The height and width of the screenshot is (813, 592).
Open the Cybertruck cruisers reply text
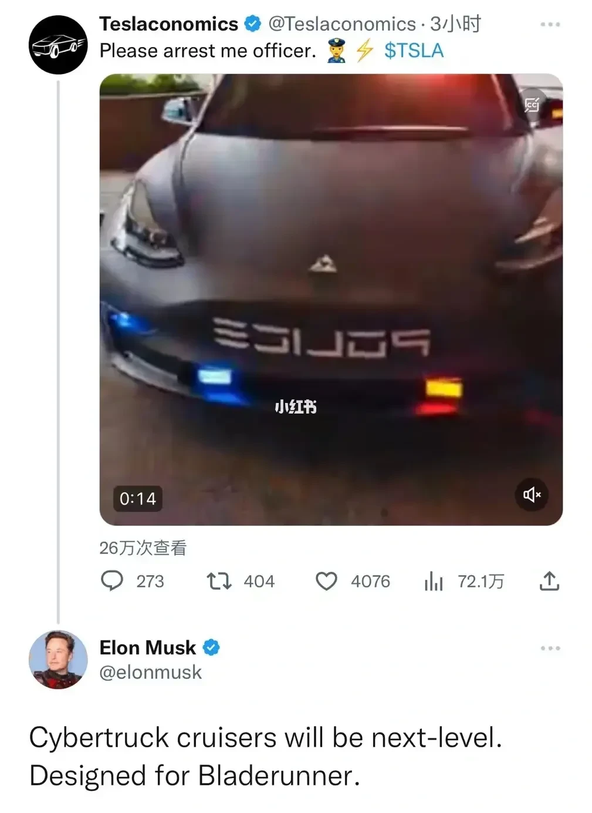266,757
